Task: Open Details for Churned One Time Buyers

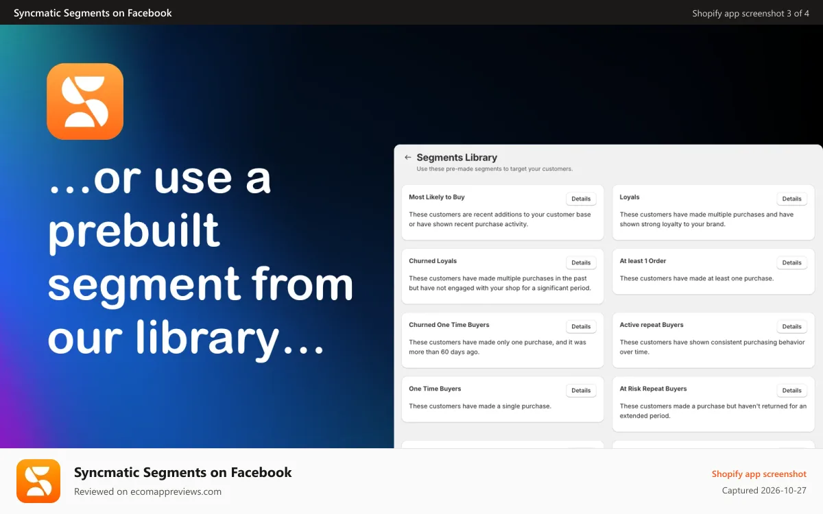Action: click(581, 326)
